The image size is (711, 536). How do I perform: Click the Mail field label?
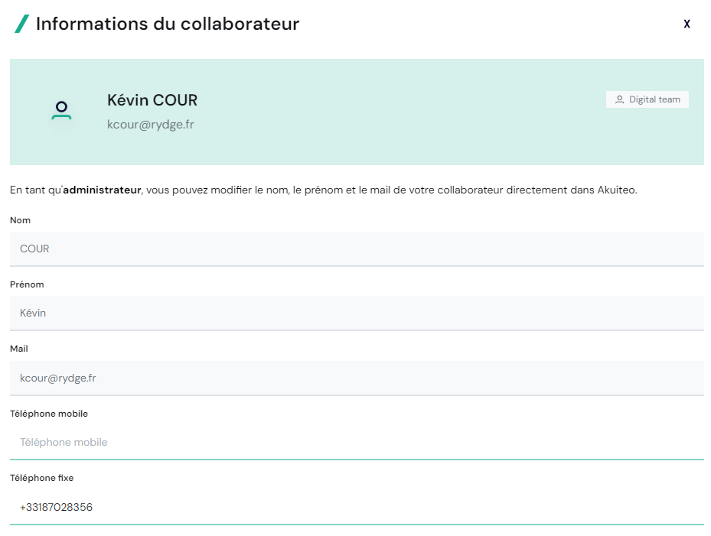pyautogui.click(x=19, y=349)
